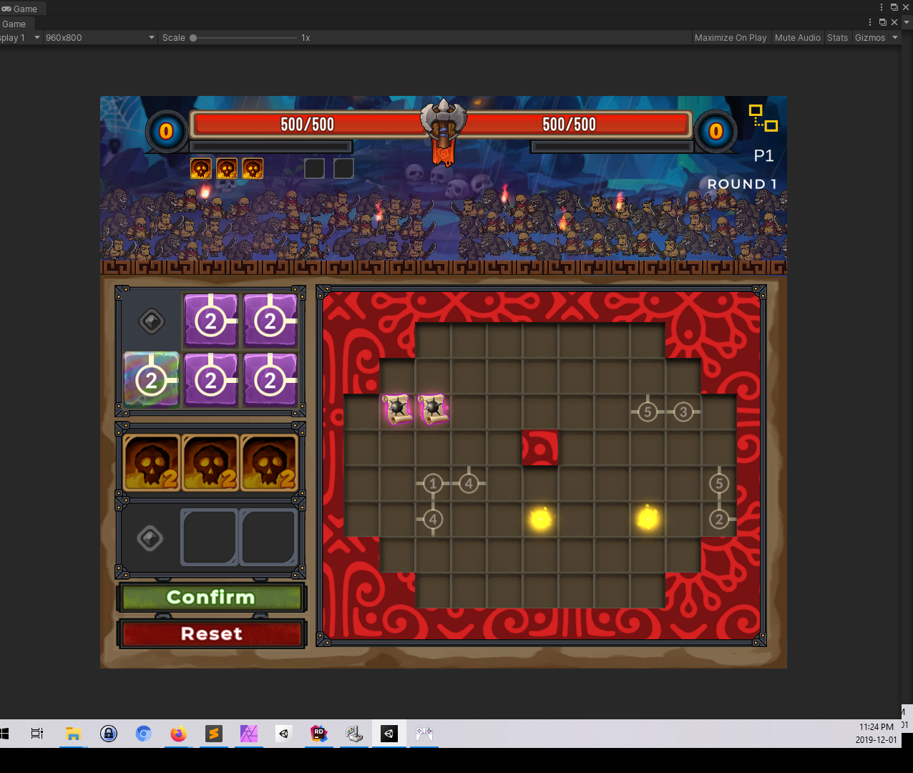Screen dimensions: 913x773
Task: Toggle Maximize On Play
Action: (731, 38)
